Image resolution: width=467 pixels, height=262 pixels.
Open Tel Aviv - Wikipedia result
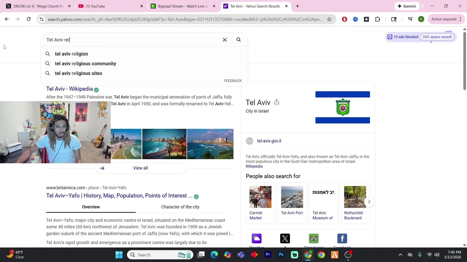pyautogui.click(x=69, y=89)
